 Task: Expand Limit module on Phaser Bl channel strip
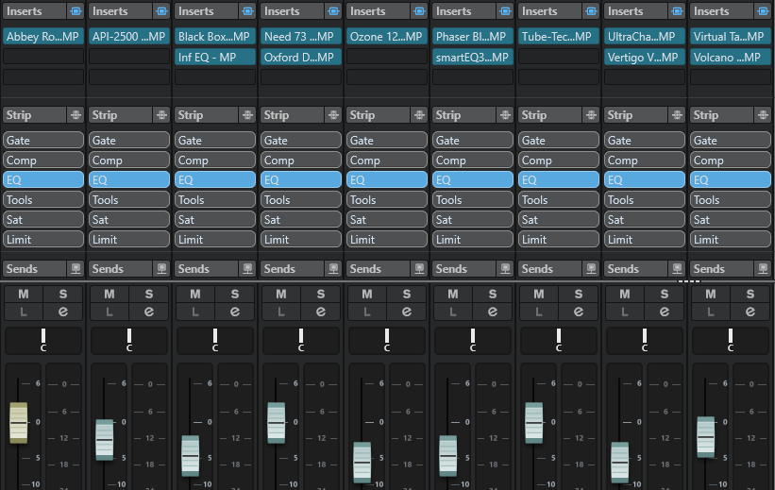(473, 239)
